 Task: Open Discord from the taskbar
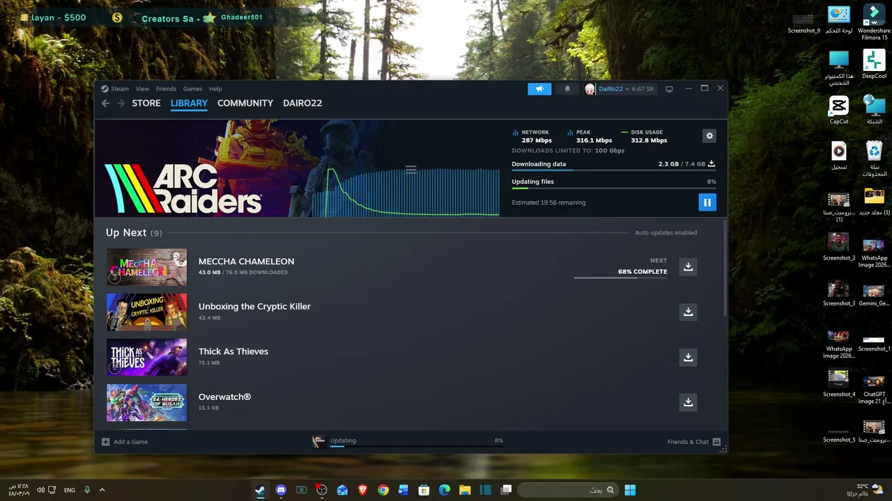point(281,490)
